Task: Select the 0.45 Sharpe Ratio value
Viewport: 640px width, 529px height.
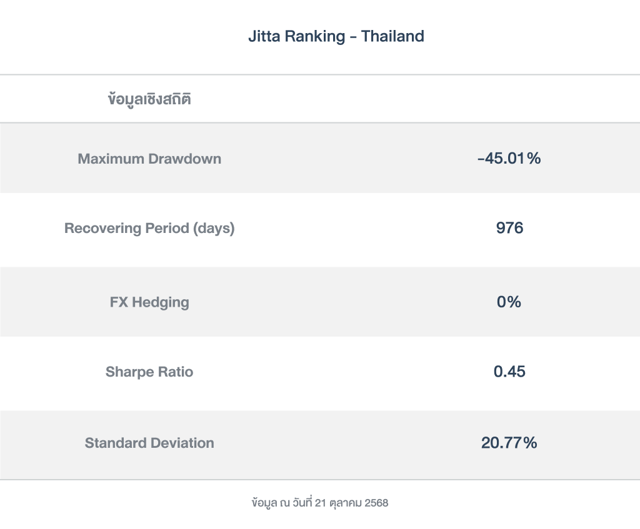Action: pos(509,372)
